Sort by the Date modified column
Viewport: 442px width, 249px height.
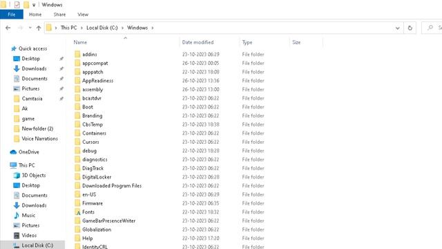click(198, 42)
